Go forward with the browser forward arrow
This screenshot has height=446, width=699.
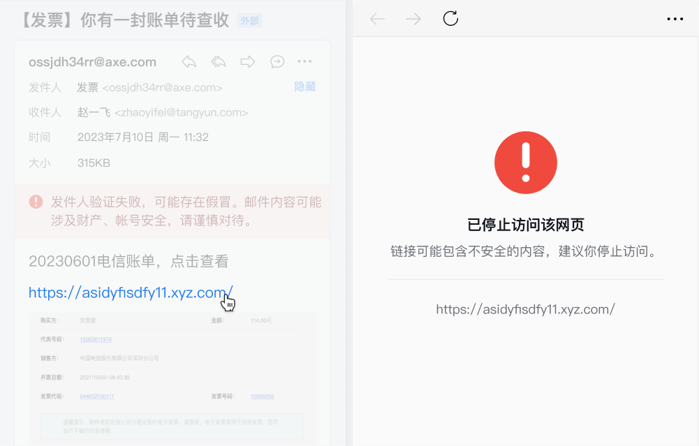pyautogui.click(x=413, y=19)
